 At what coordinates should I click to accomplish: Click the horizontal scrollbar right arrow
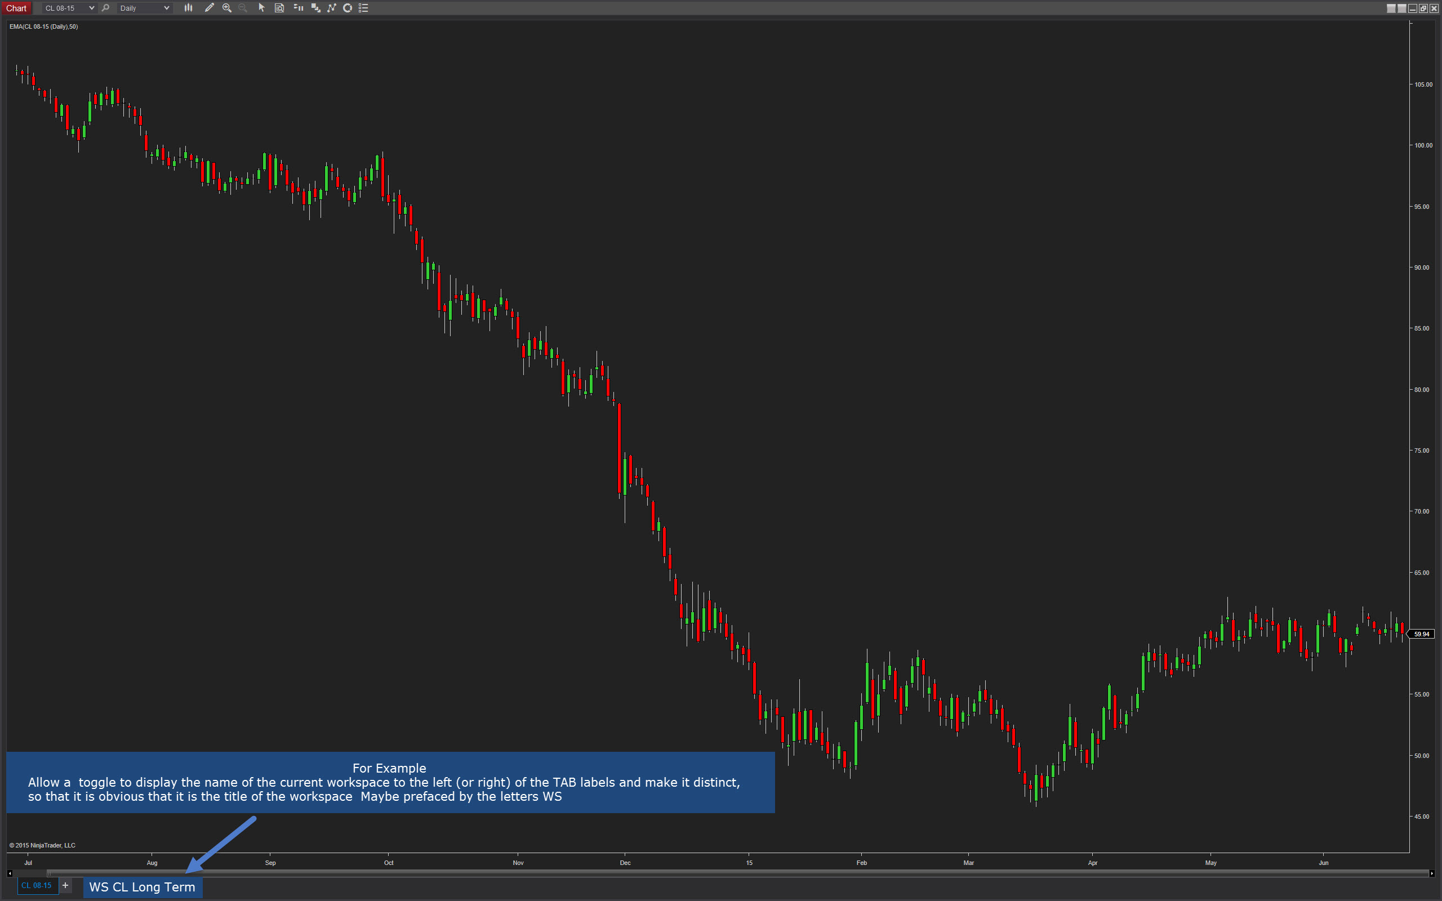click(1432, 873)
